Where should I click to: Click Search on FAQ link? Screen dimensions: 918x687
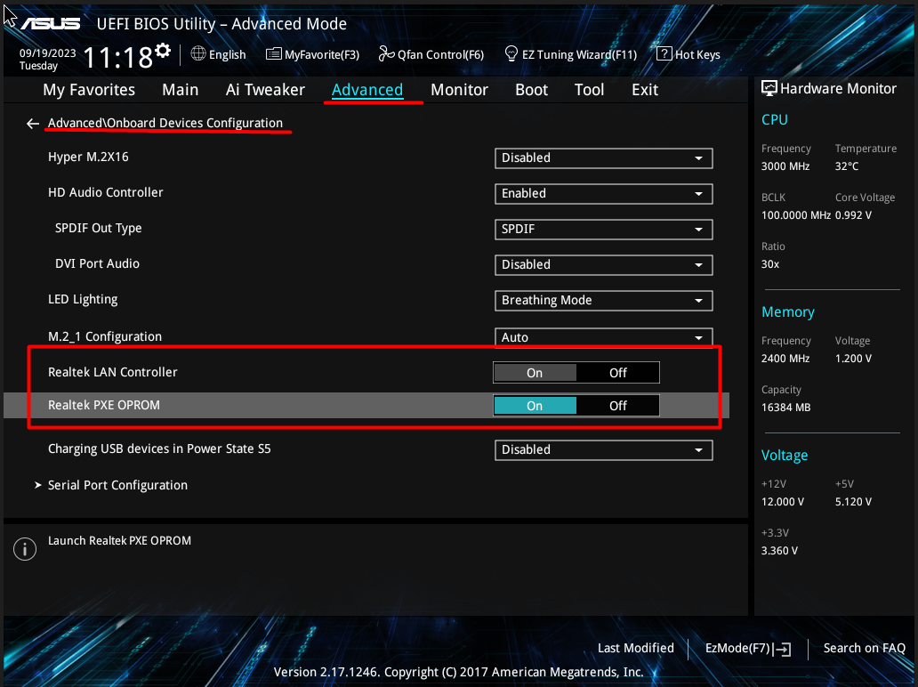[x=864, y=648]
